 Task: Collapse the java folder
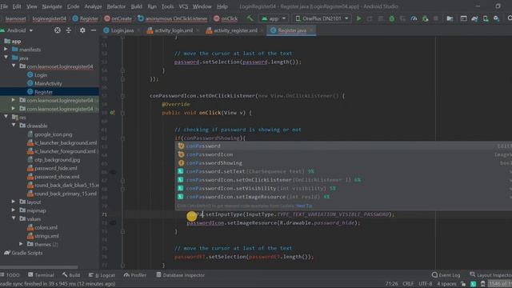[x=6, y=58]
